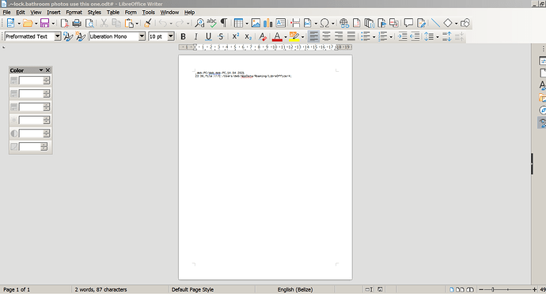The height and width of the screenshot is (294, 546).
Task: Print the document with the printer icon
Action: [x=77, y=23]
